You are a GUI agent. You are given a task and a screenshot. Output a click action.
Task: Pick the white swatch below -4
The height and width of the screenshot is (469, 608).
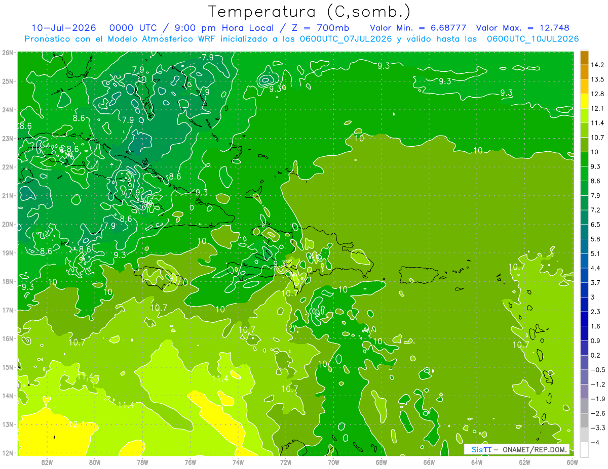pos(584,449)
